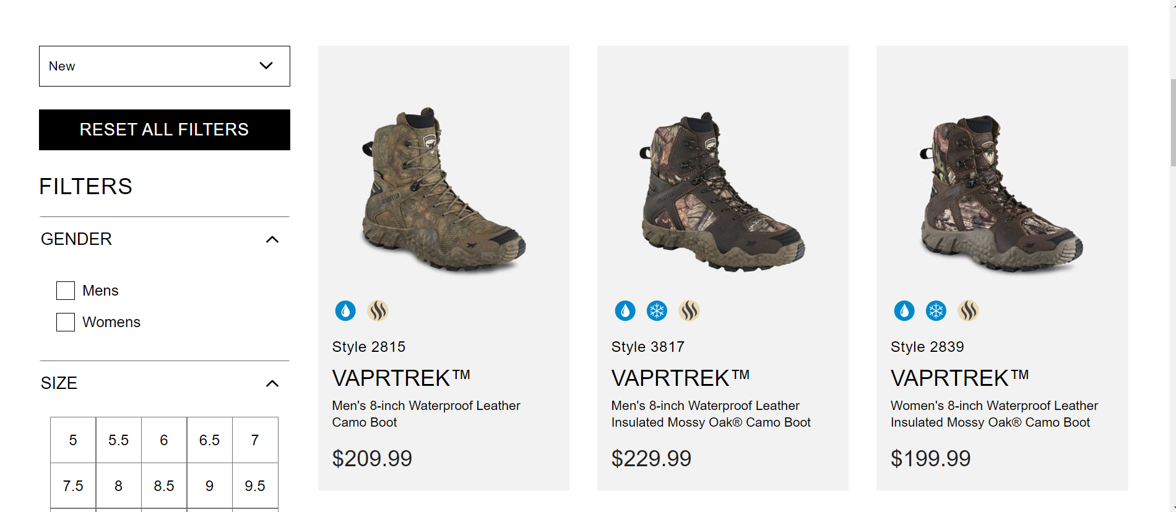
Task: Click the waterproof droplet icon on Style 2839
Action: (905, 311)
